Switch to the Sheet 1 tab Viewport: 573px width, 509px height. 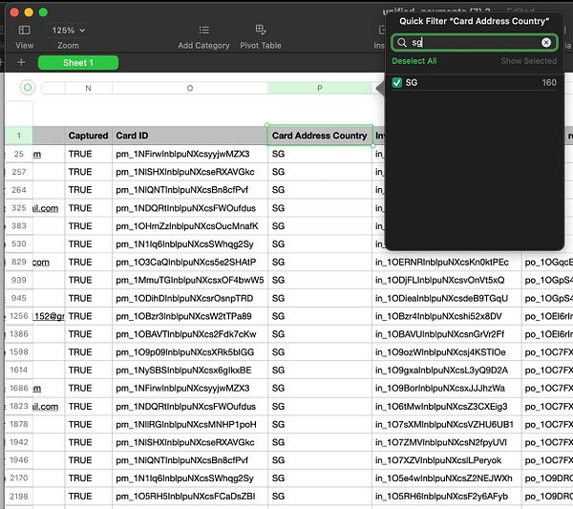coord(78,63)
